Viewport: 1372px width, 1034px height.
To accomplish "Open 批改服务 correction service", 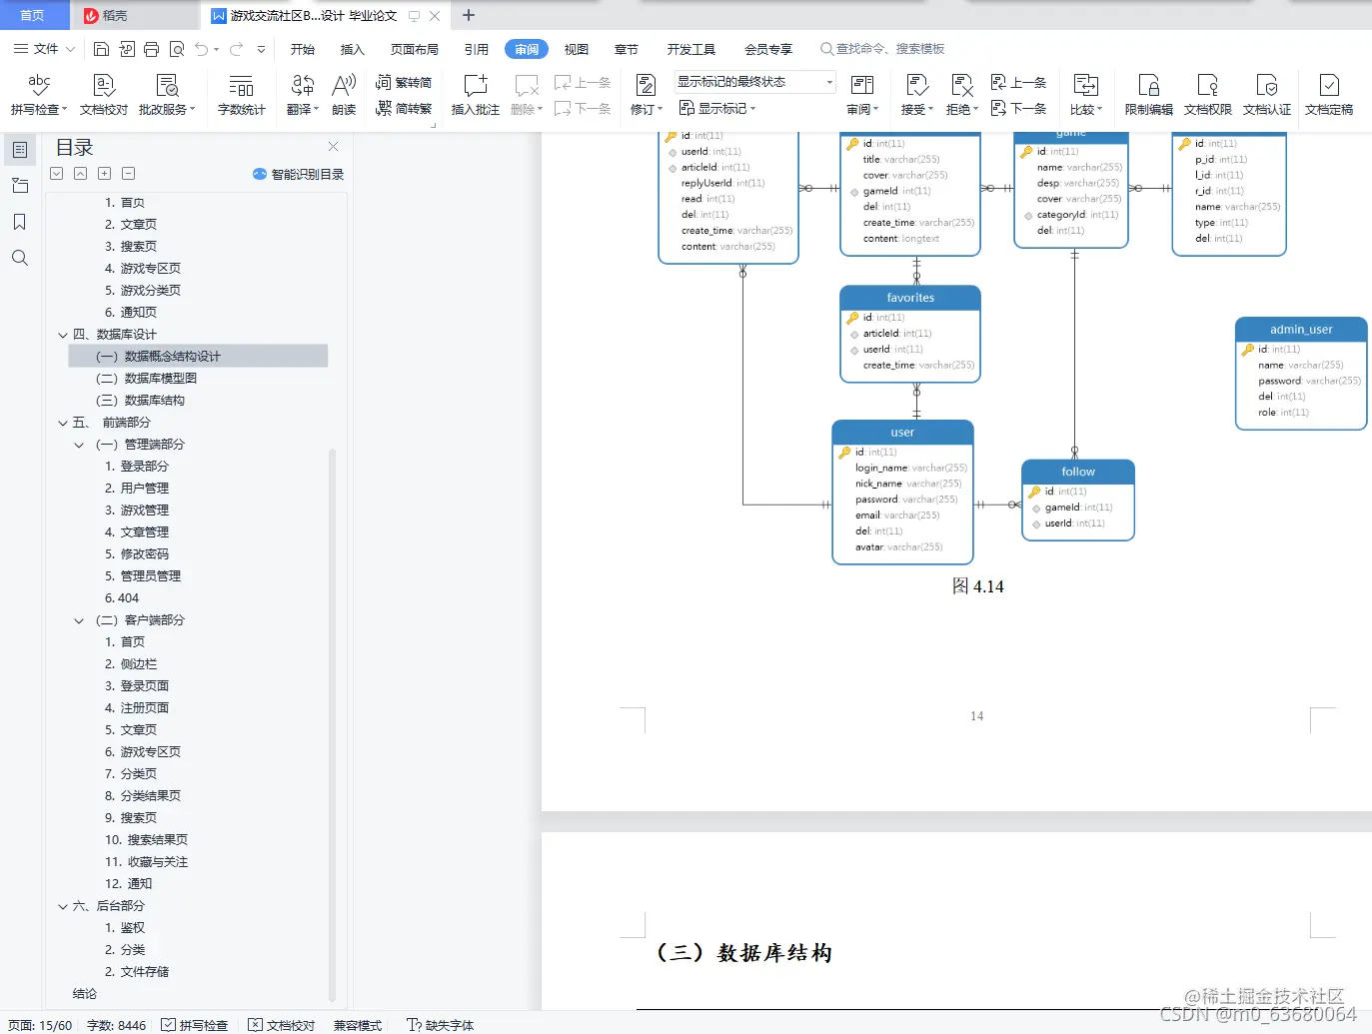I will pyautogui.click(x=167, y=94).
